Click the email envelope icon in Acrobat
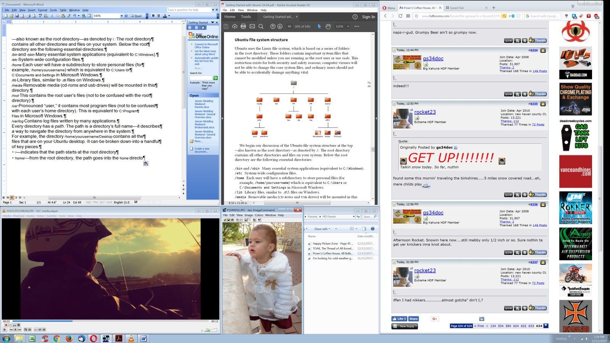The height and width of the screenshot is (343, 610). tap(252, 26)
